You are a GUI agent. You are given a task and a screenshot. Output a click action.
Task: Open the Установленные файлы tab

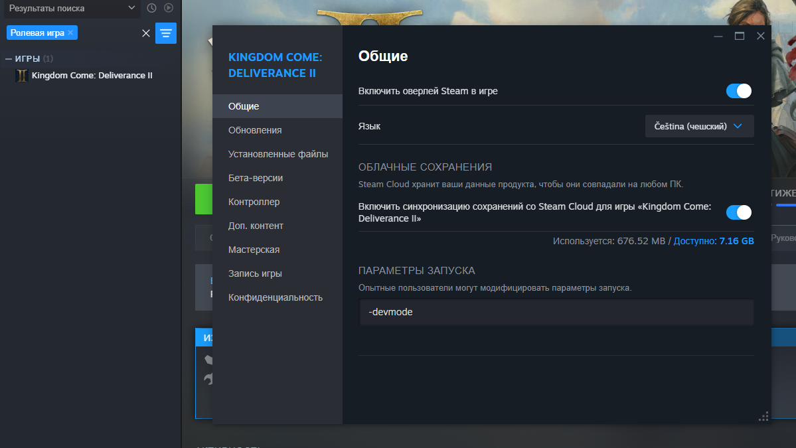click(x=278, y=154)
